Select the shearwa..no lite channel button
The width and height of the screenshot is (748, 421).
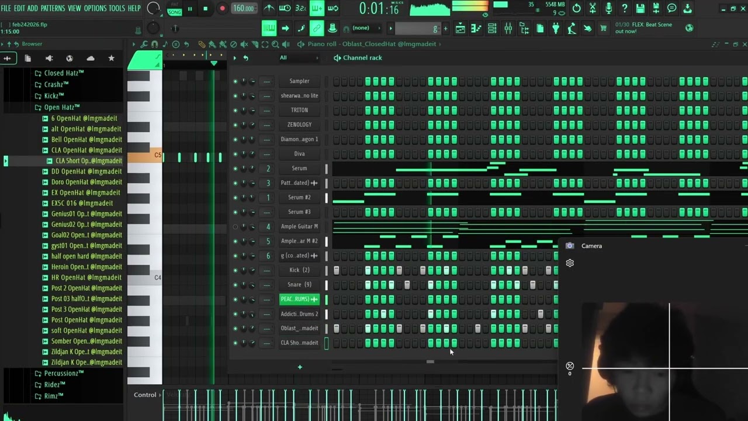pos(299,96)
